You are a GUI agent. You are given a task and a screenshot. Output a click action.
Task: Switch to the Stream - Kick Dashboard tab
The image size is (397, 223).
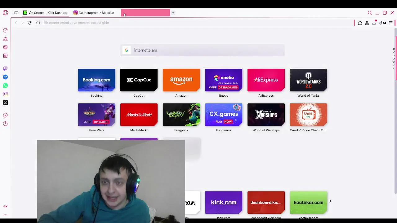46,13
